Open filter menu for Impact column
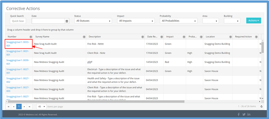The image size is (269, 119). (x=184, y=37)
